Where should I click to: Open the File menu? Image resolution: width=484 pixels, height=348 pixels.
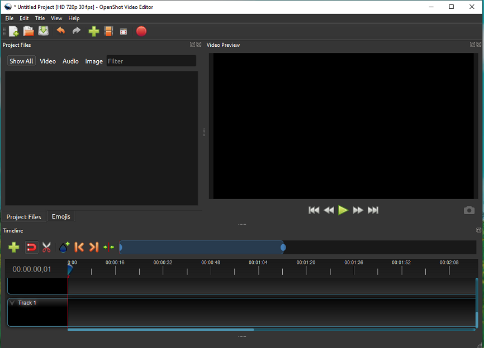[x=10, y=18]
